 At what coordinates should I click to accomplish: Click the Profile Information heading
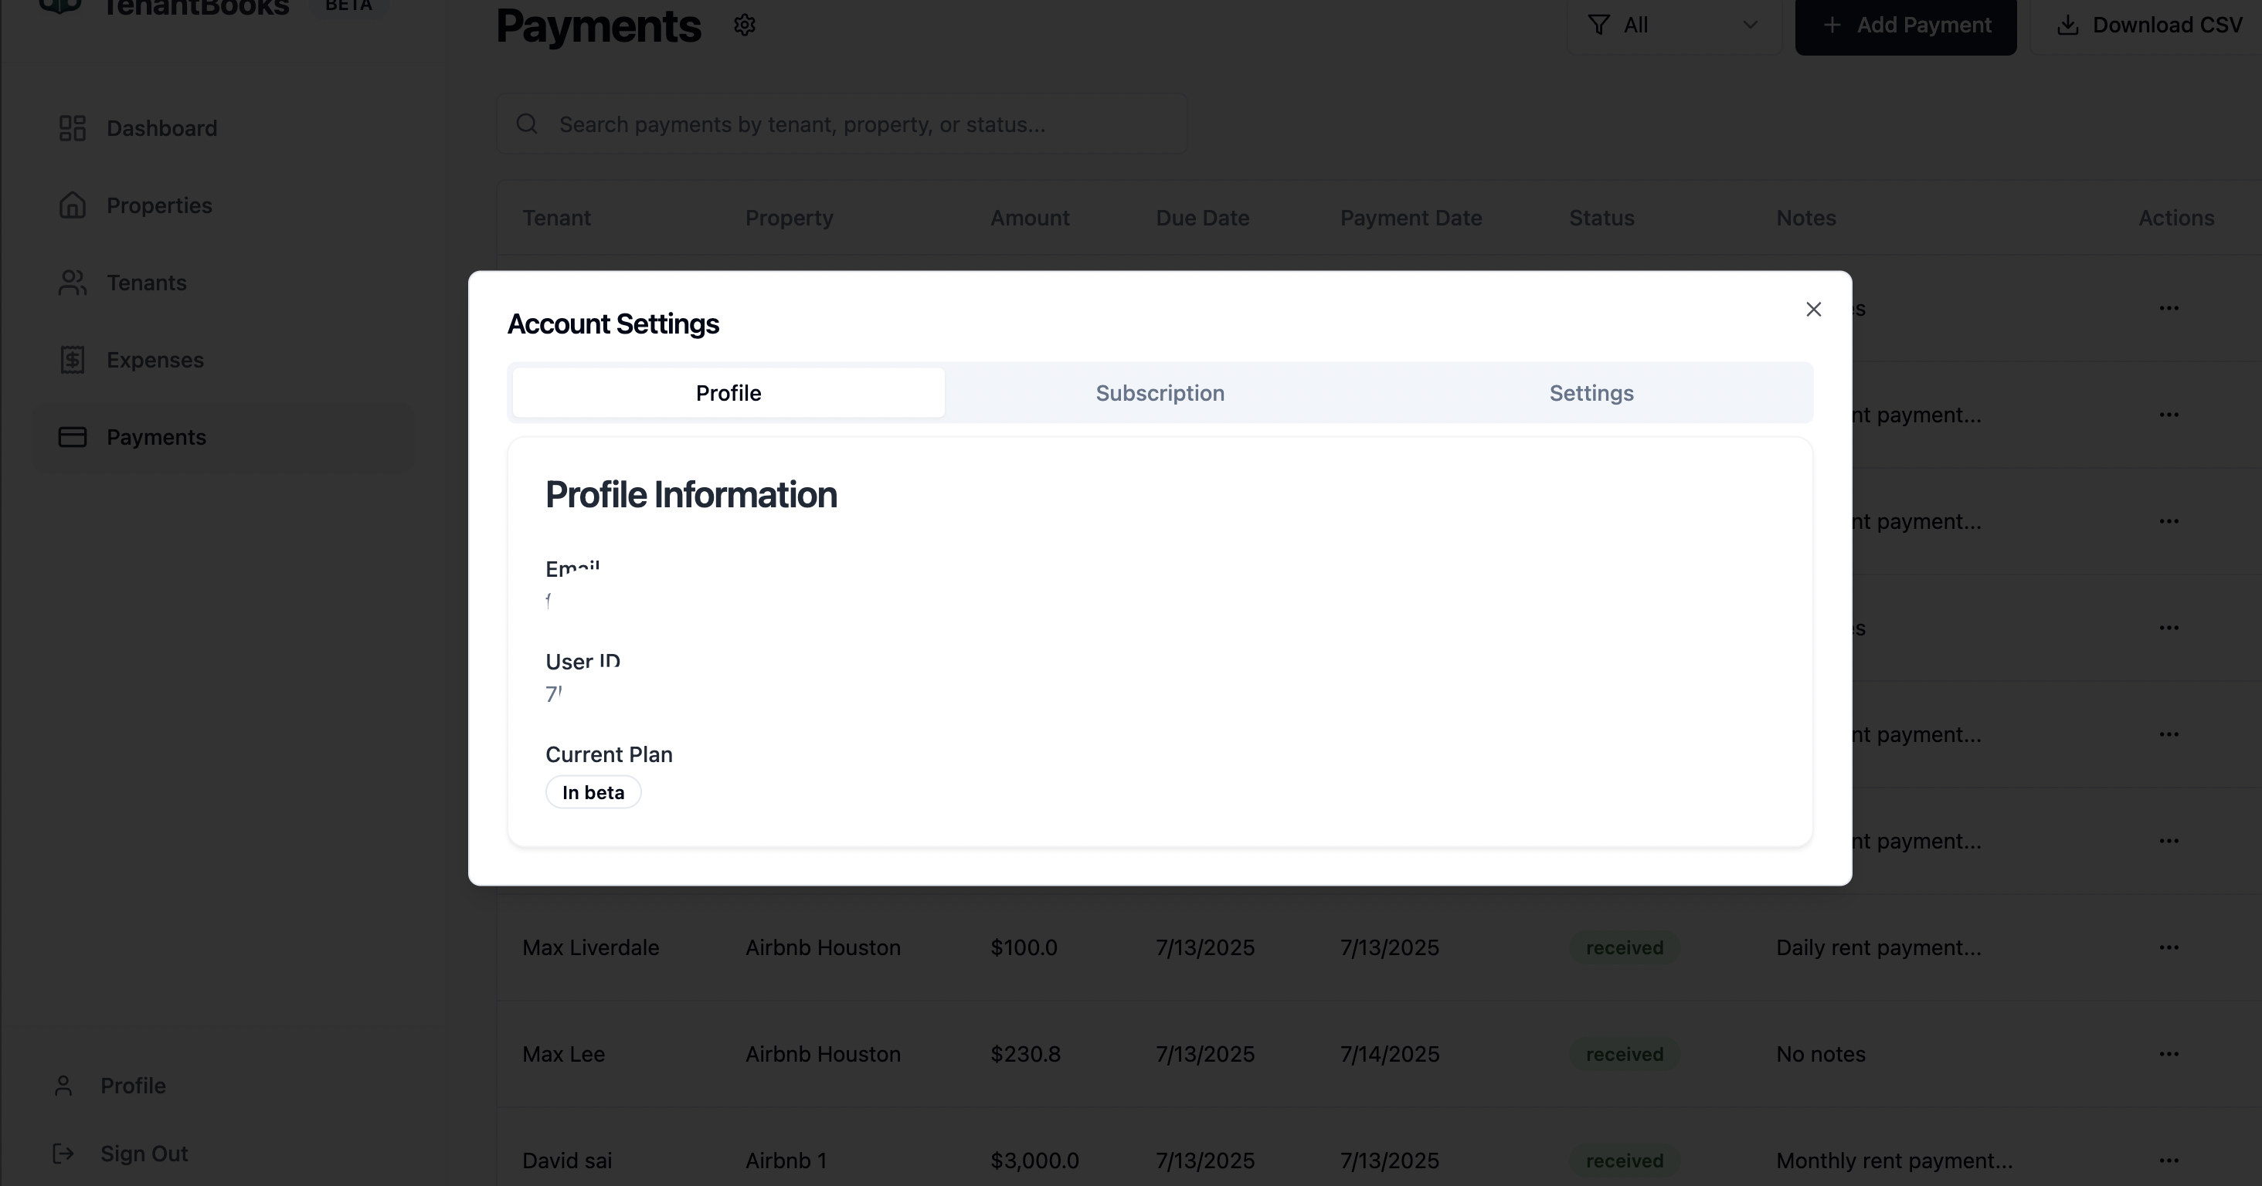click(691, 495)
